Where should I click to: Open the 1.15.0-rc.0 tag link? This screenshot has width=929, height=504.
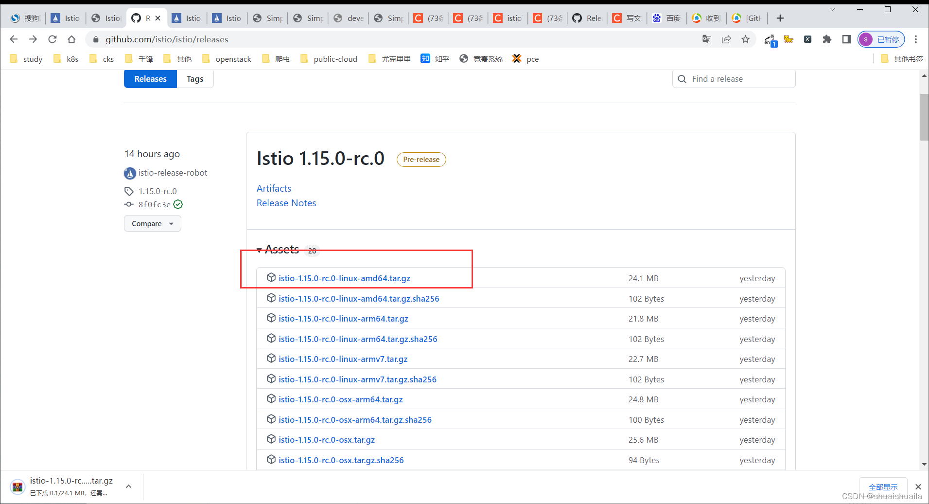point(158,191)
